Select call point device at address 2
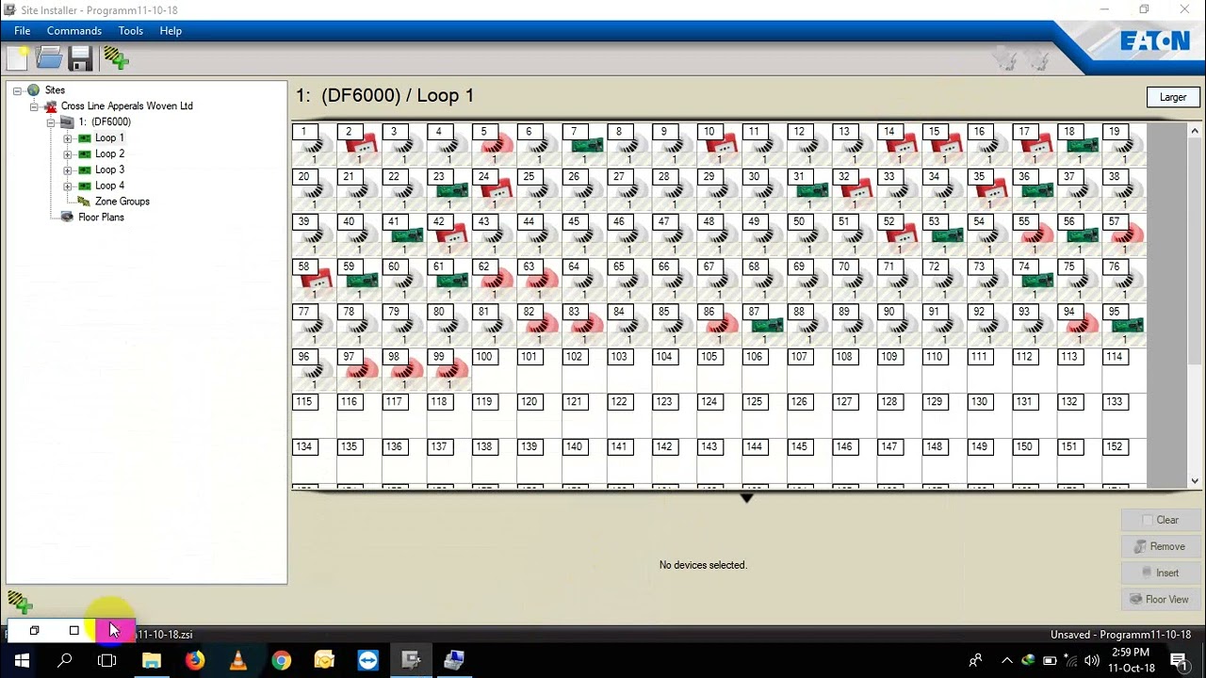1206x678 pixels. coord(360,146)
